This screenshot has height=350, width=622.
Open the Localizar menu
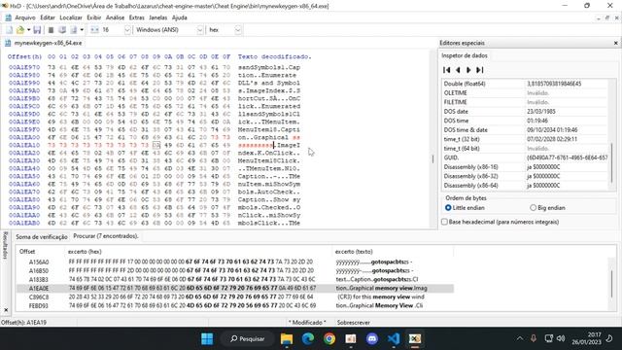point(71,17)
